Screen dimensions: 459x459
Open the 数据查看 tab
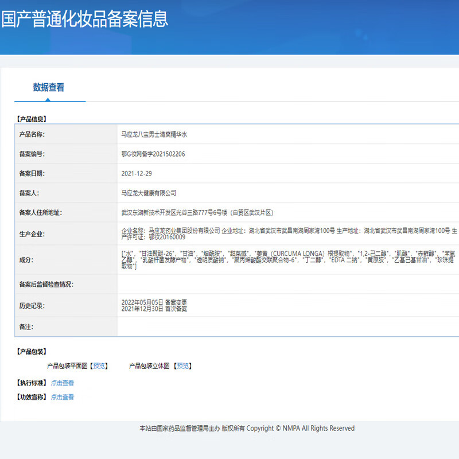coord(49,87)
